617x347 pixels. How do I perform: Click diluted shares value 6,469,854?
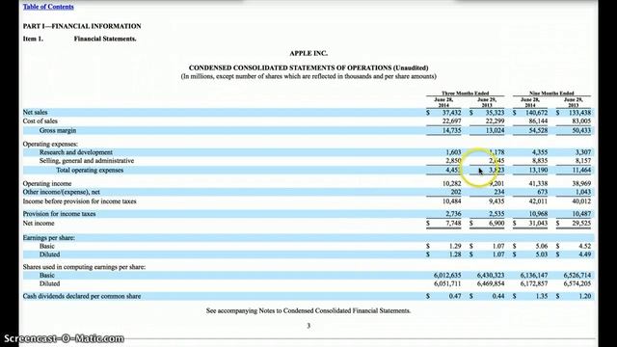(x=491, y=283)
